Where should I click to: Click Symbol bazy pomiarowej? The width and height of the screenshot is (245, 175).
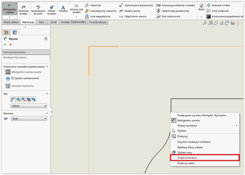[x=173, y=11]
